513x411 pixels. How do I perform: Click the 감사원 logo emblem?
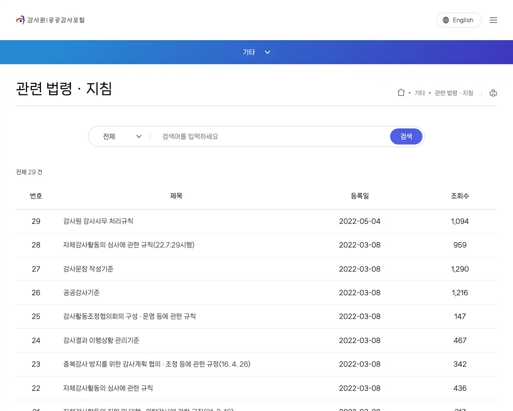pos(20,20)
